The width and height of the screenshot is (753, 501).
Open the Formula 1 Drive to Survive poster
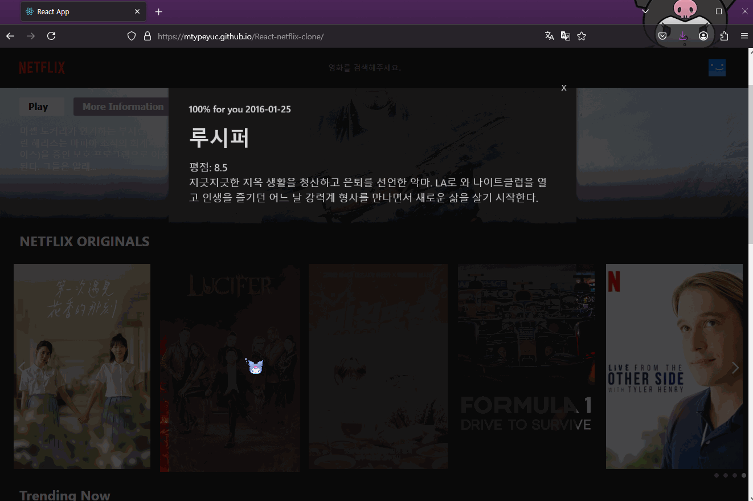pos(526,366)
